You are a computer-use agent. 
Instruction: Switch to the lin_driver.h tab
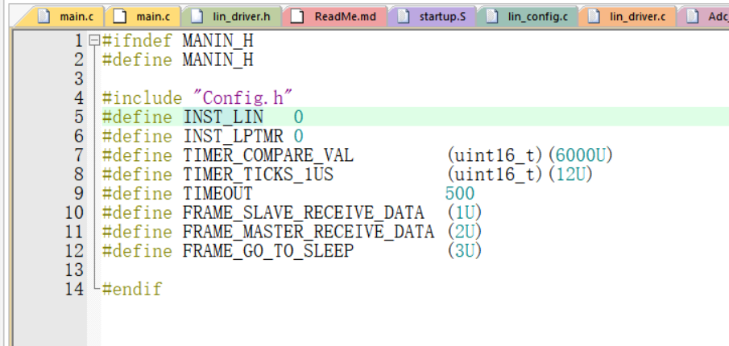231,17
